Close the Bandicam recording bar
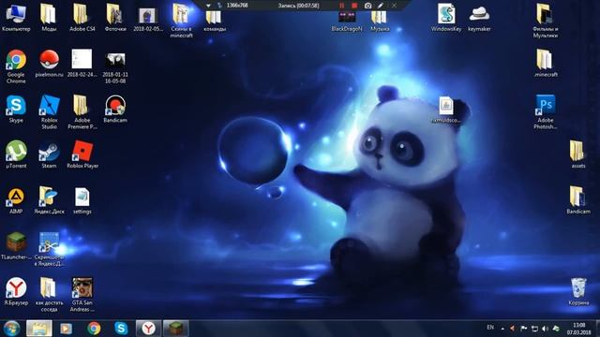Screen dimensions: 600x337 394,6
